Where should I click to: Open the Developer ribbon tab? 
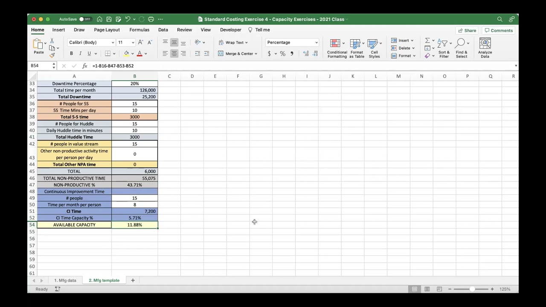coord(230,30)
